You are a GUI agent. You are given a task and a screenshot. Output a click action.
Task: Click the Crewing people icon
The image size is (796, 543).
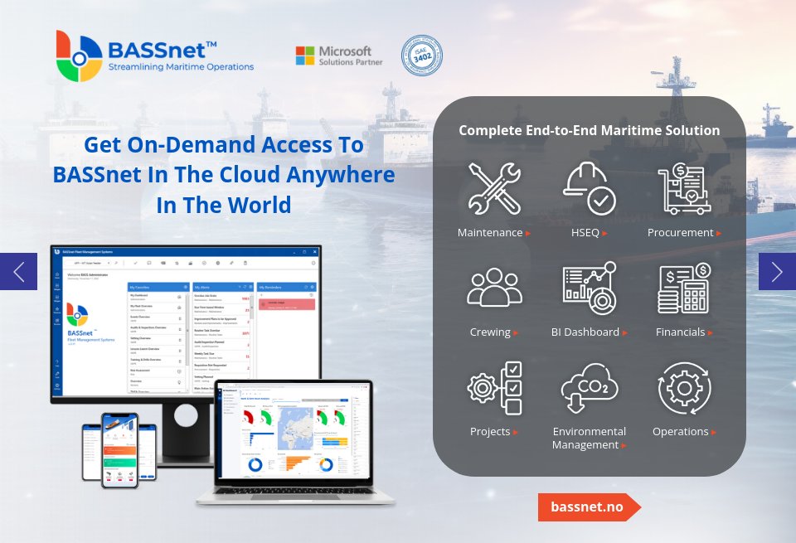(x=494, y=288)
